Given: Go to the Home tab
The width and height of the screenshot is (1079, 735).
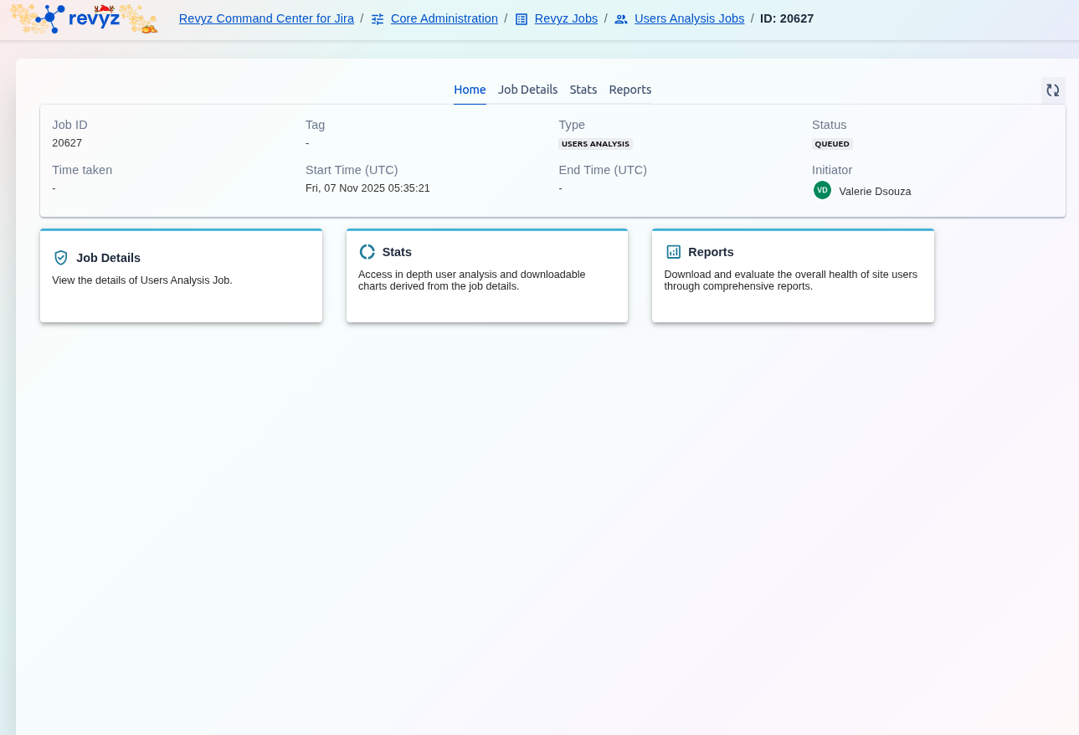Looking at the screenshot, I should (x=470, y=90).
